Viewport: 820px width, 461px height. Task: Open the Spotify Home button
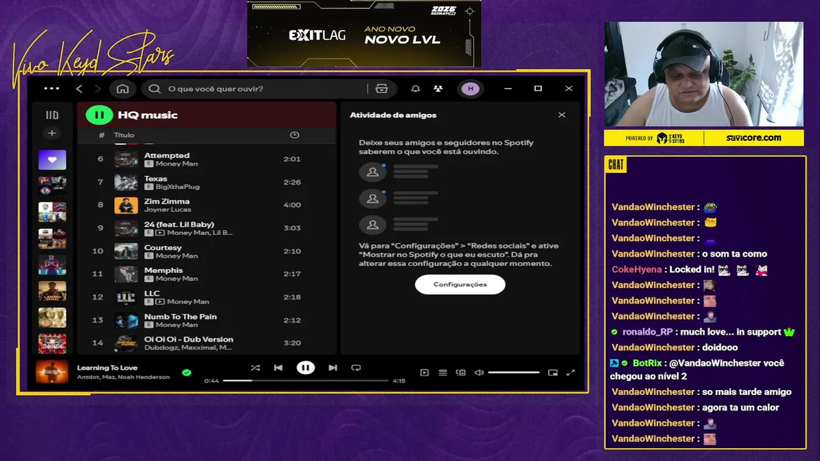click(x=122, y=88)
